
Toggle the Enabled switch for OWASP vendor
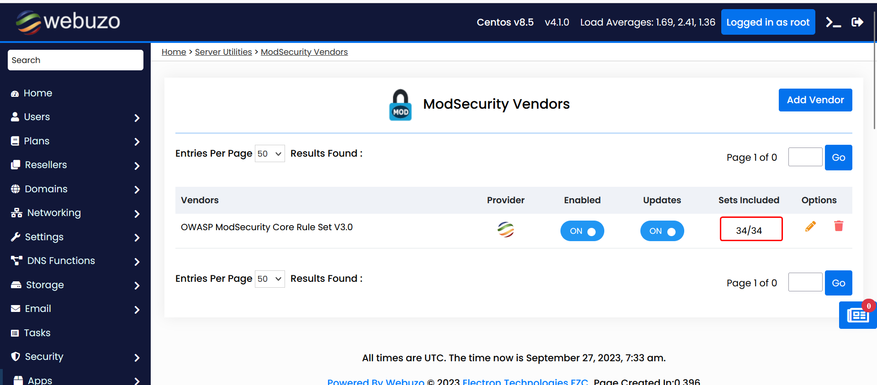(582, 231)
